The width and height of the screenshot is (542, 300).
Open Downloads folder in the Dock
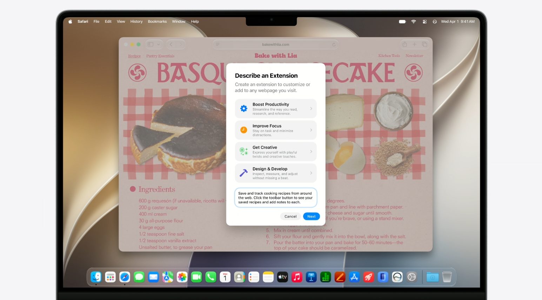coord(433,277)
